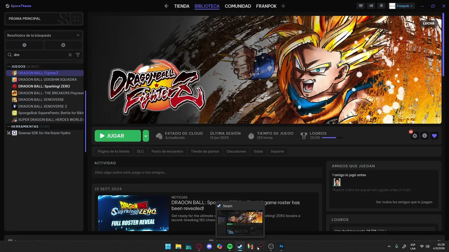
Task: Click 'Ver todos los amigos que lo juegan'
Action: [404, 202]
